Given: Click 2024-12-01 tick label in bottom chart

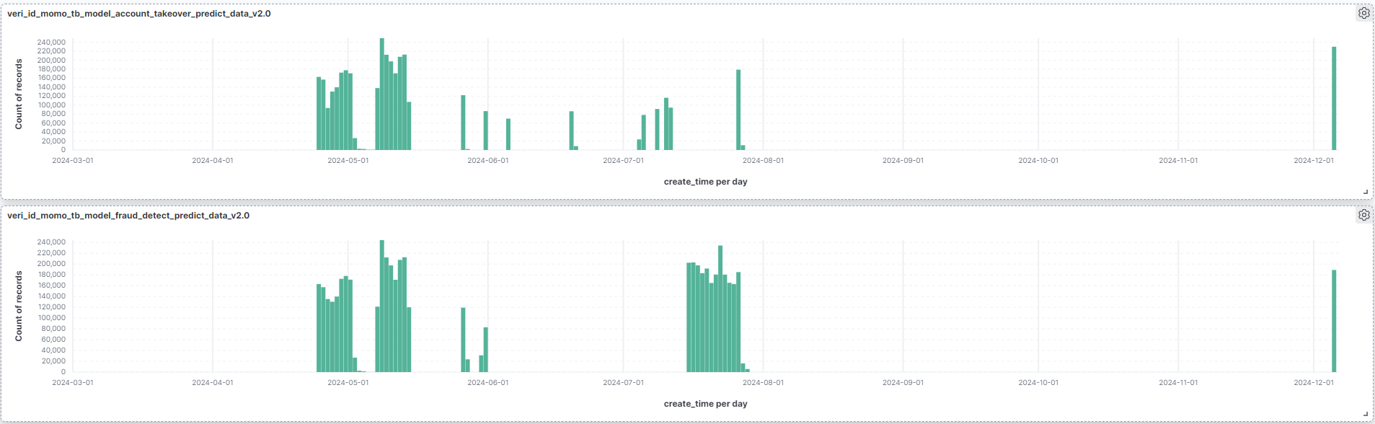Looking at the screenshot, I should (x=1314, y=383).
